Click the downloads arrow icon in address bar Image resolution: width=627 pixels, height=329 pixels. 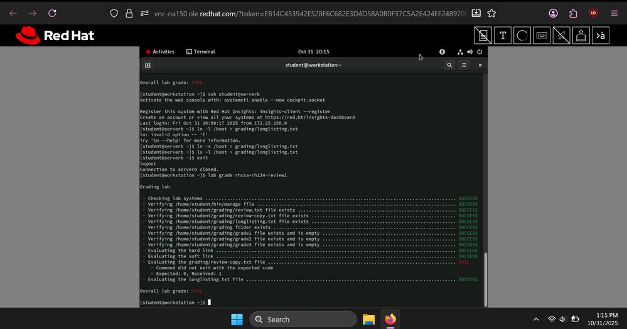tap(476, 13)
